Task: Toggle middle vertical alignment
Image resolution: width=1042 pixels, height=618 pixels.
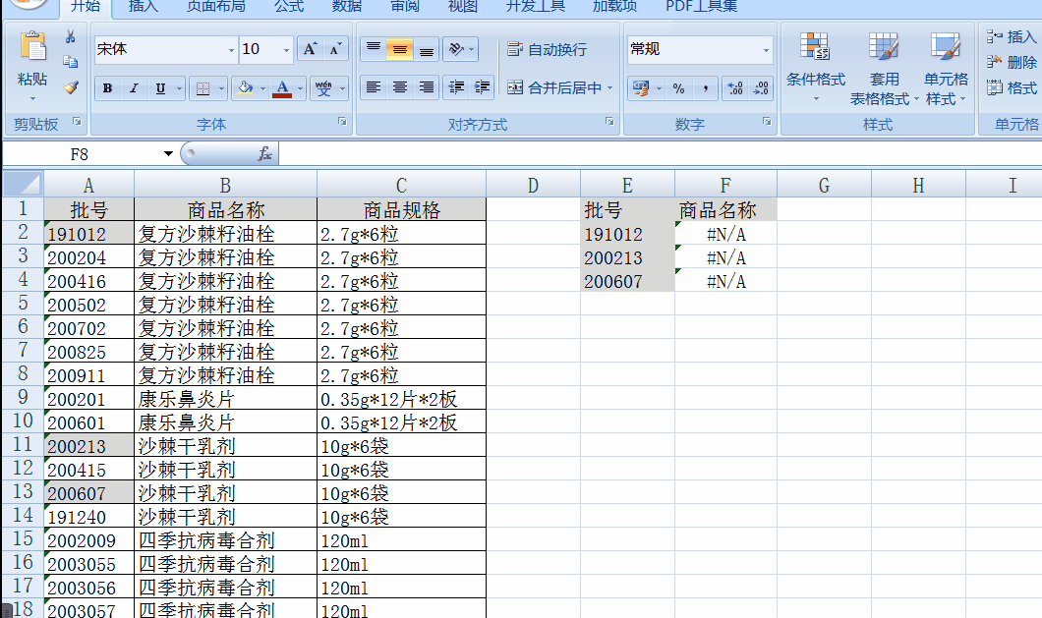Action: 399,49
